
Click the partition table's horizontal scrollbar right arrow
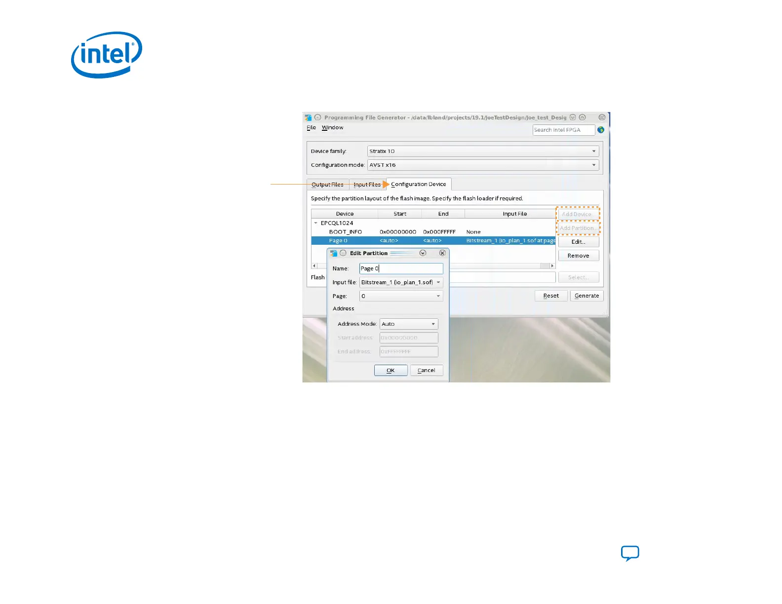[552, 266]
